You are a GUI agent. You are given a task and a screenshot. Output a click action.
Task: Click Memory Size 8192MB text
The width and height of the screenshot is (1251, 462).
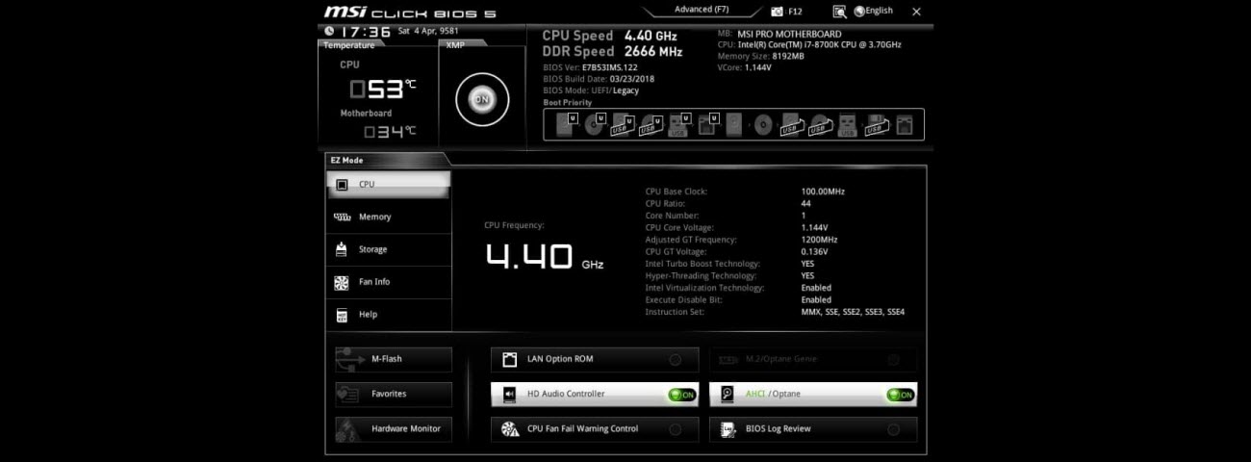point(760,57)
